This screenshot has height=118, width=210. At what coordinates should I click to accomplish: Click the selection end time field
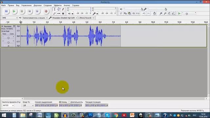tap(71, 106)
